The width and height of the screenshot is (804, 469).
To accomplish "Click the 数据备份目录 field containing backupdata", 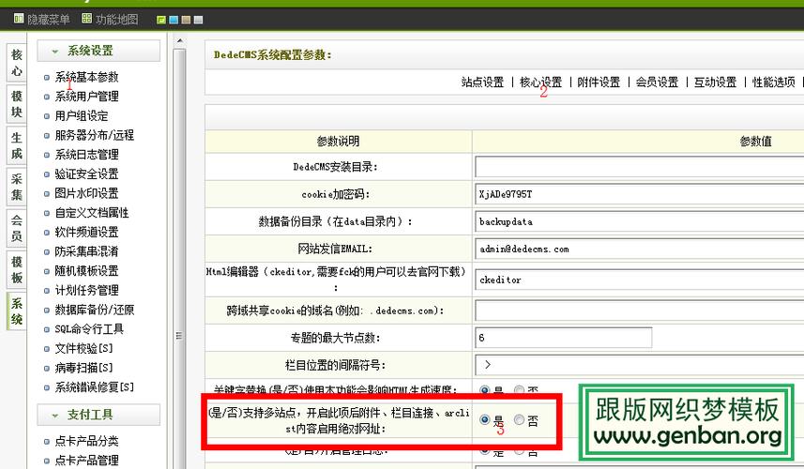I will coord(640,222).
